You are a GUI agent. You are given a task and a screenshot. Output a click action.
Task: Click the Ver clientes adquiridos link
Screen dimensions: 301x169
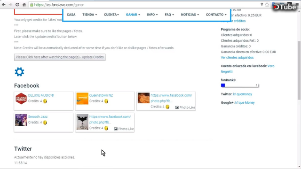[x=237, y=57]
